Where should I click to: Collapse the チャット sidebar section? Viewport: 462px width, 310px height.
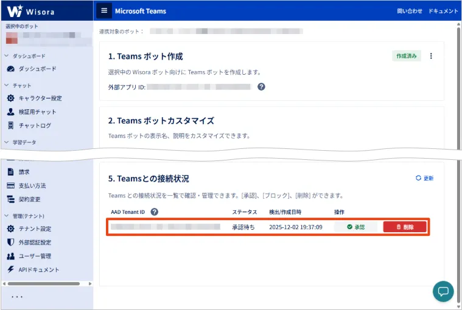coord(7,86)
